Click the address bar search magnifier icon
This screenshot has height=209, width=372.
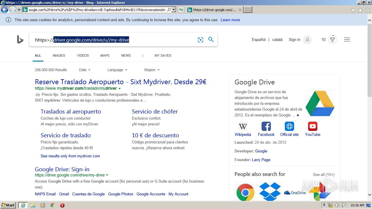[169, 10]
